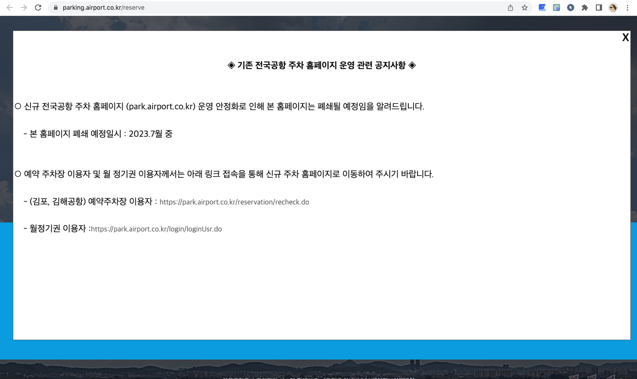The width and height of the screenshot is (637, 379).
Task: Open the ChatGPT browser extension icon
Action: pyautogui.click(x=556, y=7)
